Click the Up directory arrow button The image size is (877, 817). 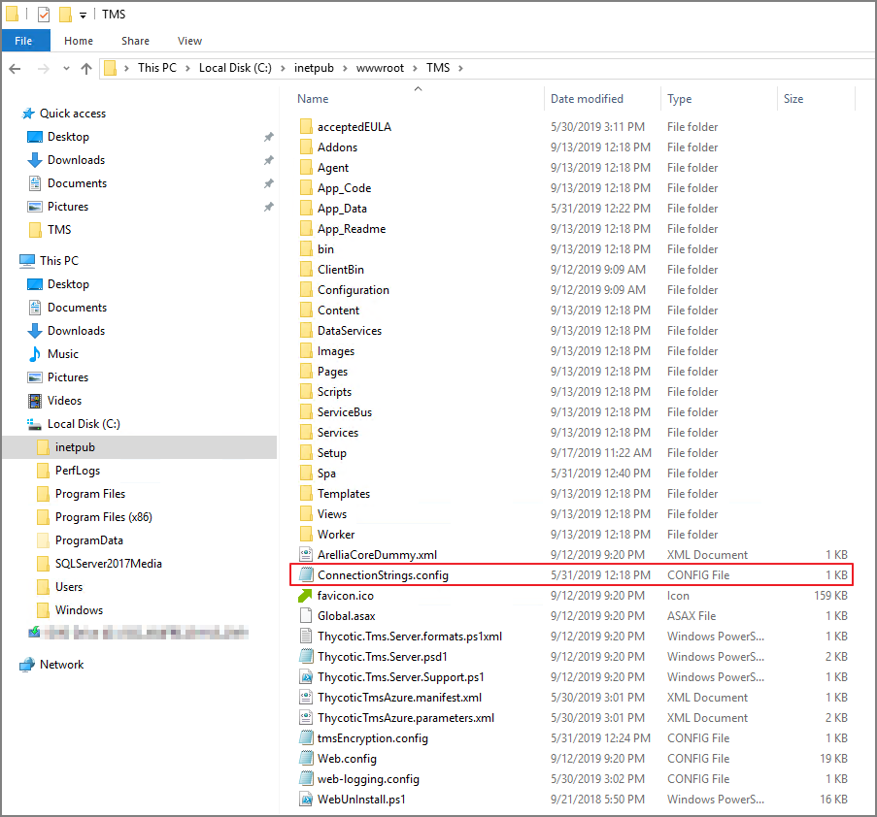(x=86, y=68)
